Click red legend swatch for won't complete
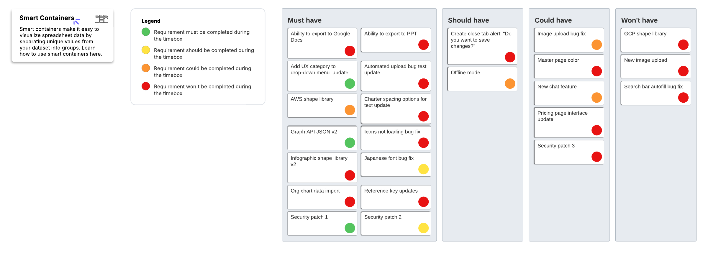 146,86
